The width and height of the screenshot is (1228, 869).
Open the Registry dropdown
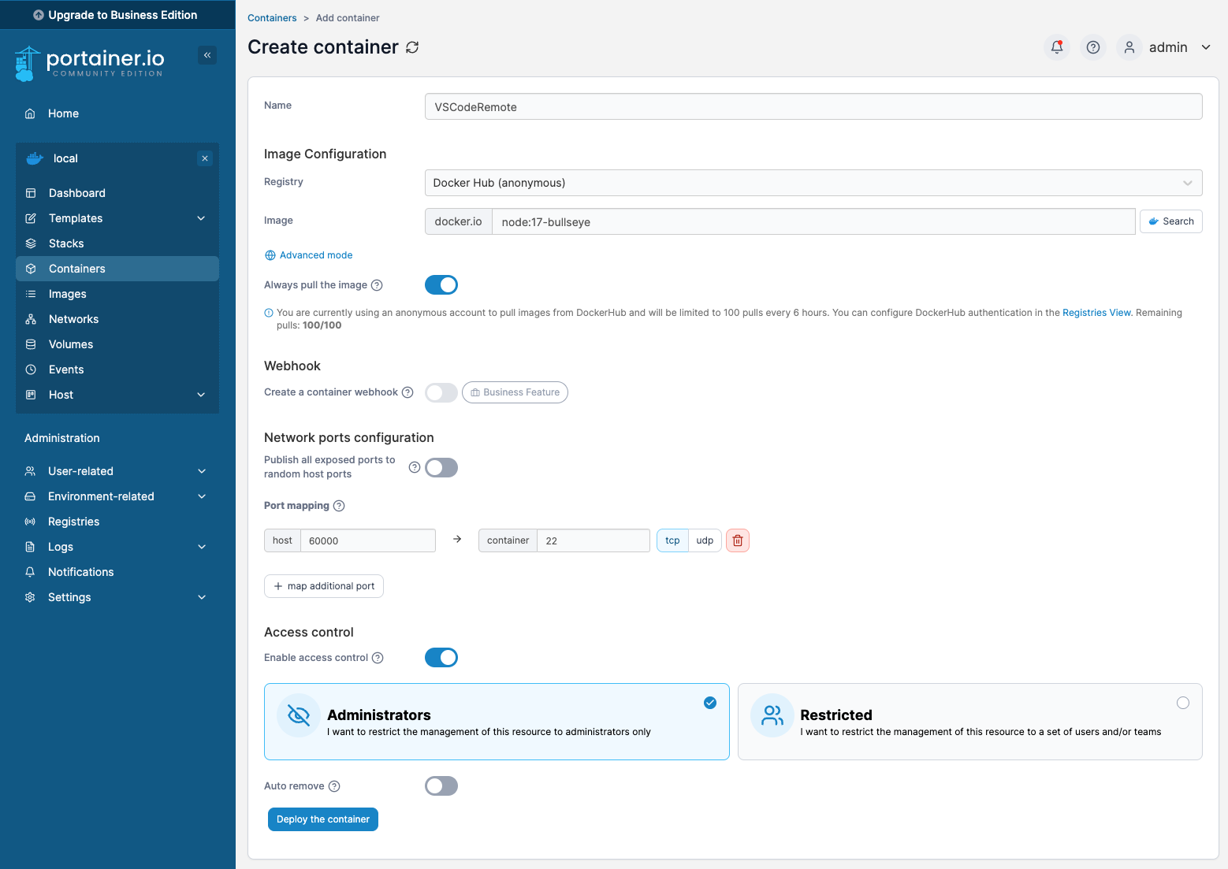coord(813,183)
